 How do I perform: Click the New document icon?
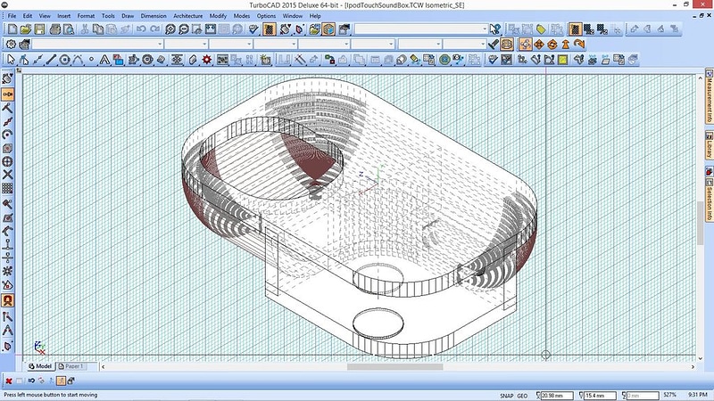(12, 29)
